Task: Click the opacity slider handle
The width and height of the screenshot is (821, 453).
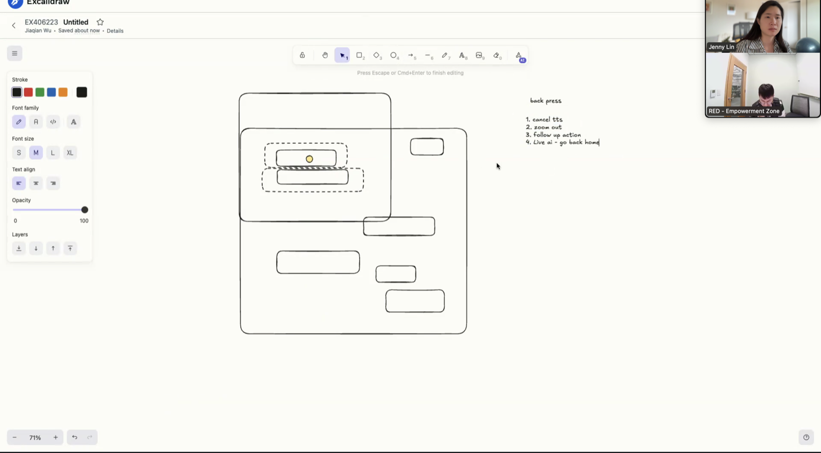Action: point(85,210)
